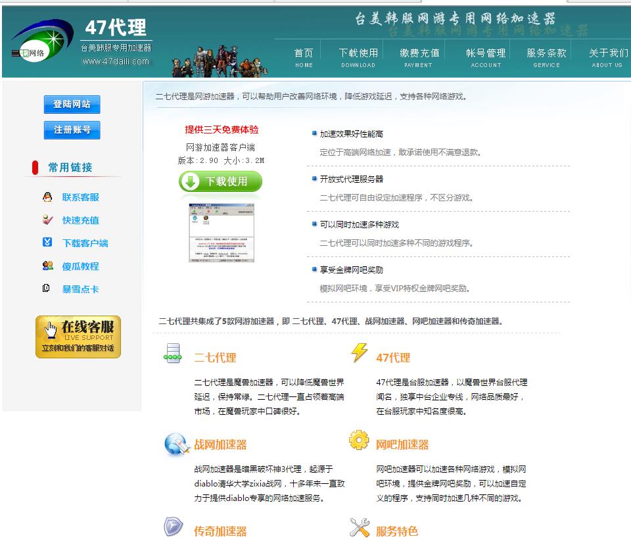Open the 快速充值 link

pyautogui.click(x=80, y=220)
